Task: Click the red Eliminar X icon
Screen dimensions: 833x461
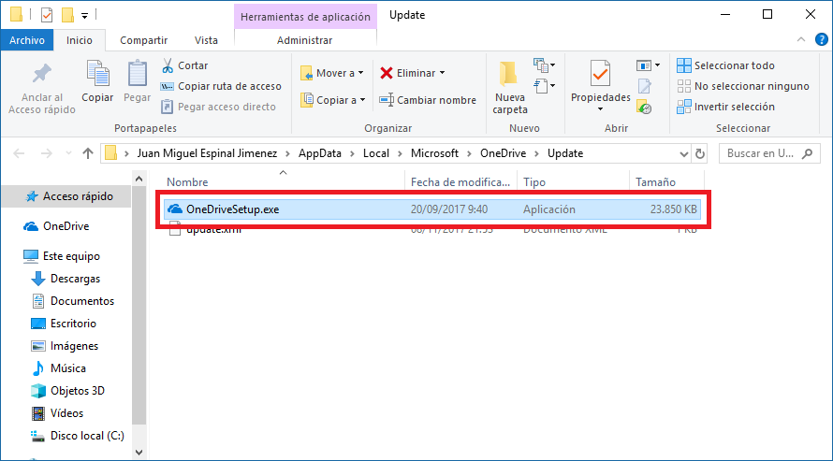Action: tap(387, 73)
